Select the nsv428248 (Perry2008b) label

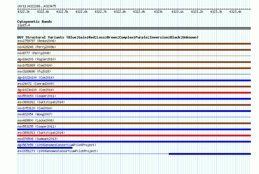click(x=37, y=47)
